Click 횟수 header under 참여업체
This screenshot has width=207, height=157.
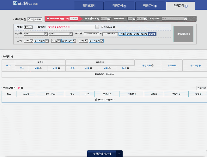(x=72, y=68)
